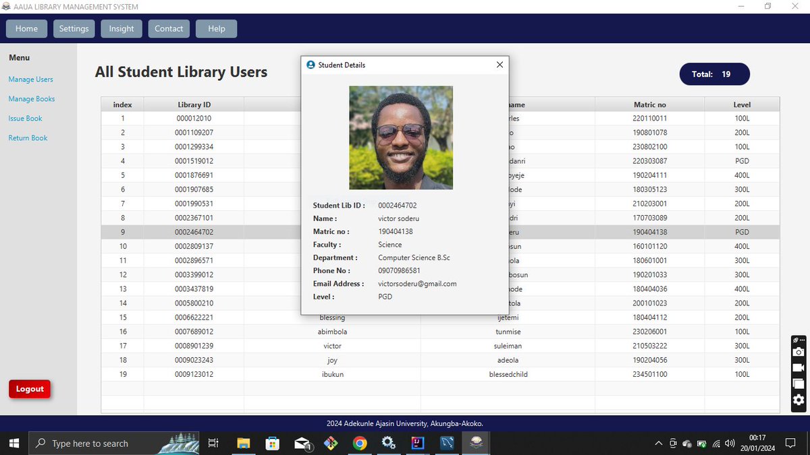Screen dimensions: 810x455
Task: Select library ID 0001109207 cell
Action: [x=194, y=132]
